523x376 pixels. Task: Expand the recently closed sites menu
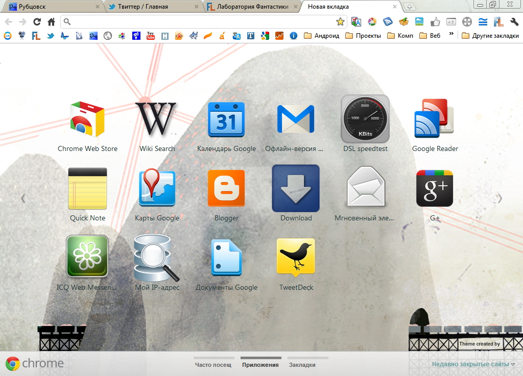(x=473, y=364)
